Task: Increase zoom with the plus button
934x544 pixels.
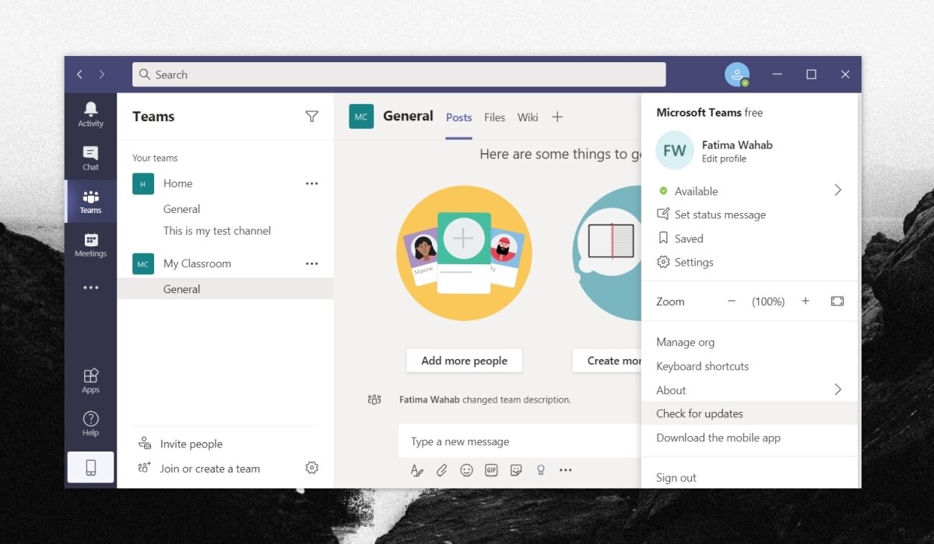Action: click(x=805, y=302)
